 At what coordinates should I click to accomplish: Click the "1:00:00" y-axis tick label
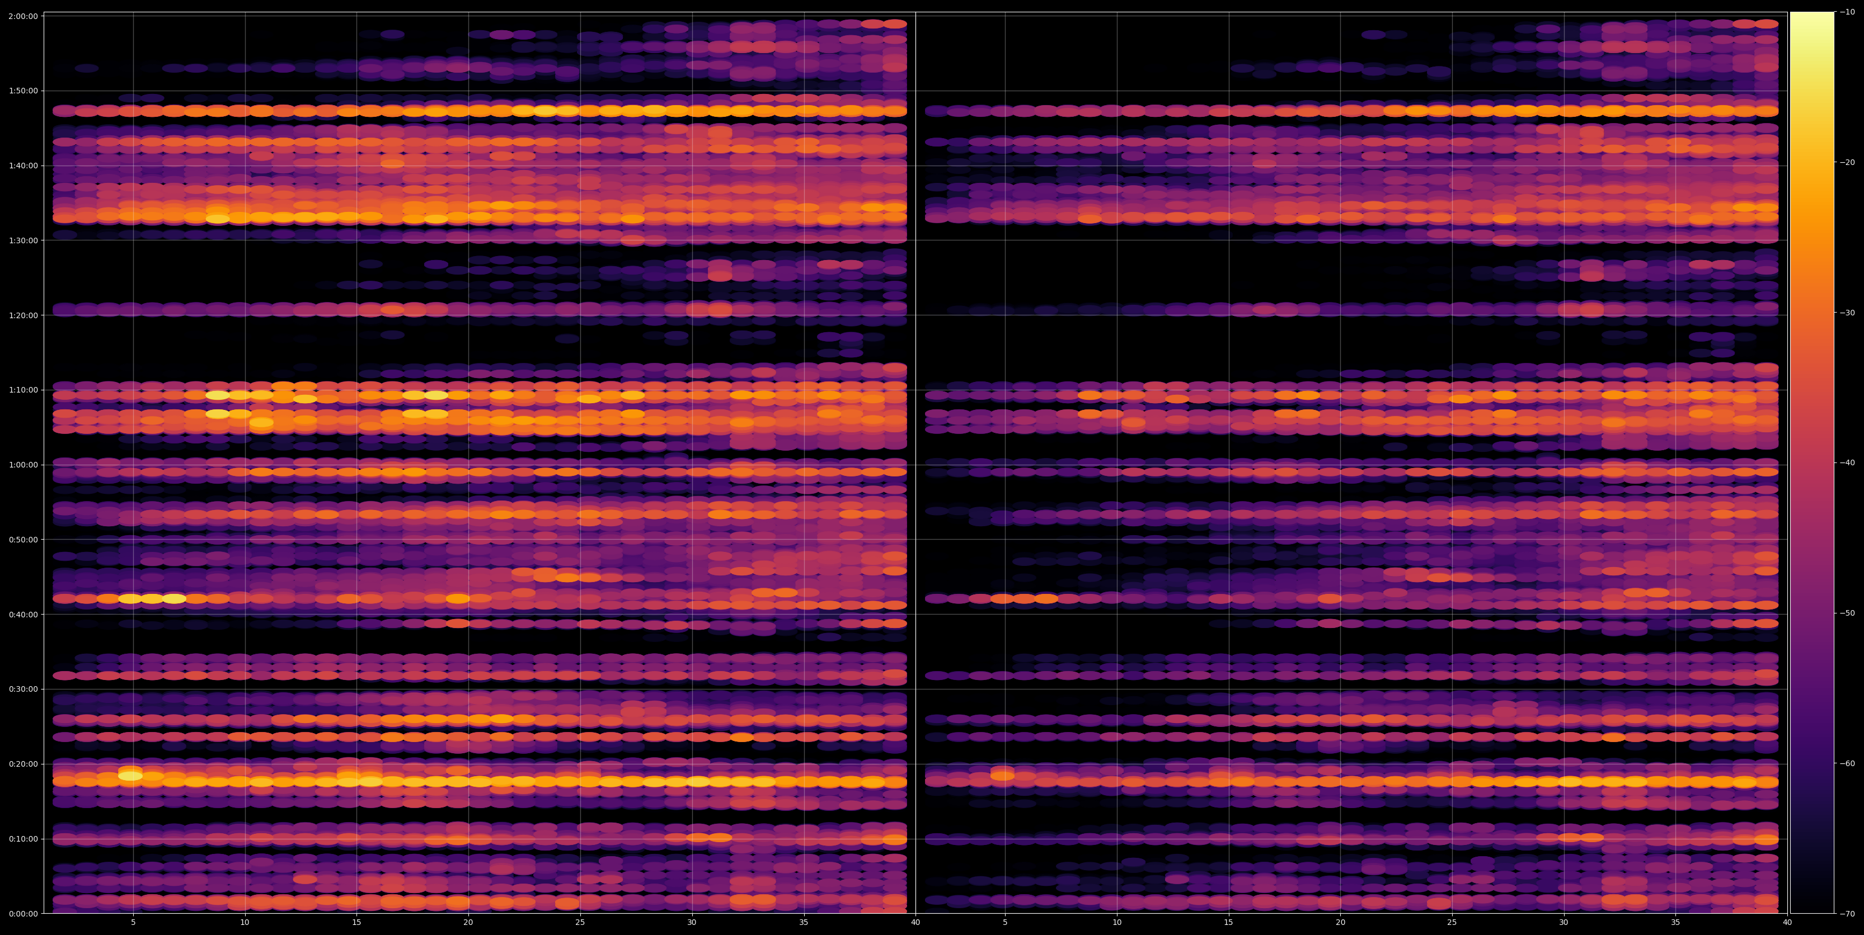click(x=23, y=465)
